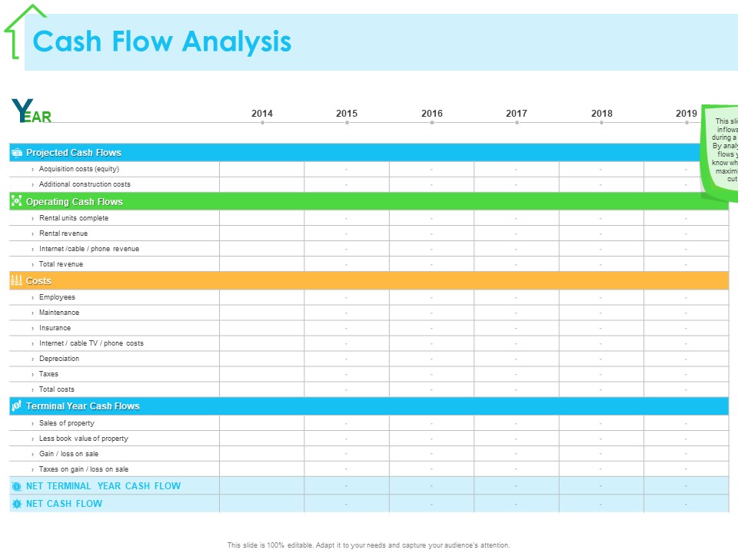Screen dimensions: 738x553
Task: Select the Depreciation row label
Action: (59, 359)
